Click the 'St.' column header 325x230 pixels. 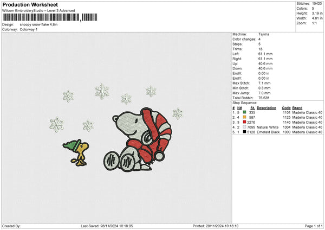click(252, 108)
